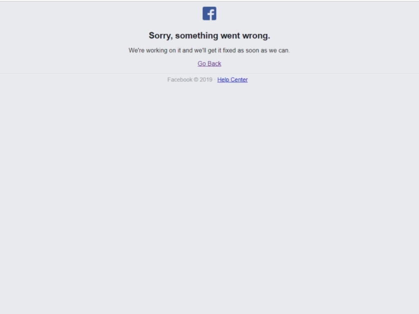Click the word 'Sorry' in the heading

coord(160,36)
